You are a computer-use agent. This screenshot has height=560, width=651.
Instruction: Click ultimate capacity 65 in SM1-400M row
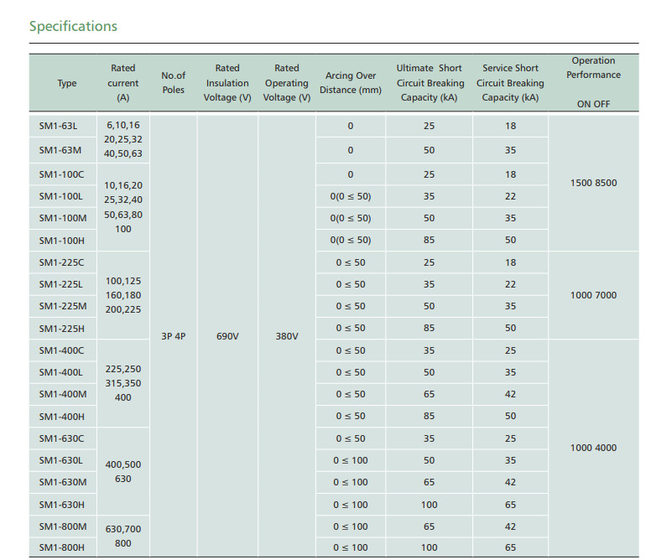[x=429, y=394]
